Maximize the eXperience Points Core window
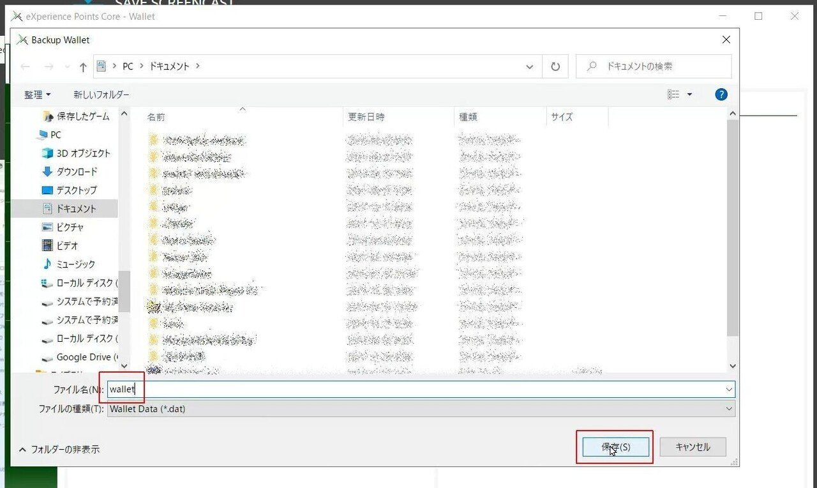This screenshot has width=817, height=488. tap(758, 17)
